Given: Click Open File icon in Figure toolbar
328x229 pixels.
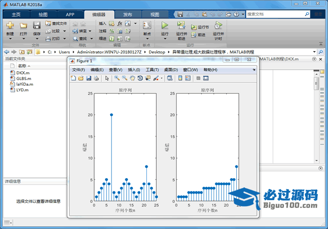Looking at the screenshot, I should click(x=81, y=78).
